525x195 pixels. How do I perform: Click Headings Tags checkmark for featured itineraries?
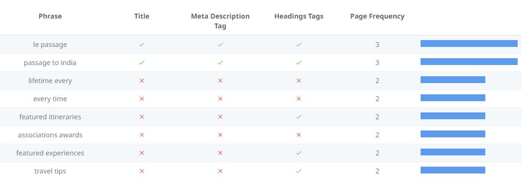pos(299,117)
